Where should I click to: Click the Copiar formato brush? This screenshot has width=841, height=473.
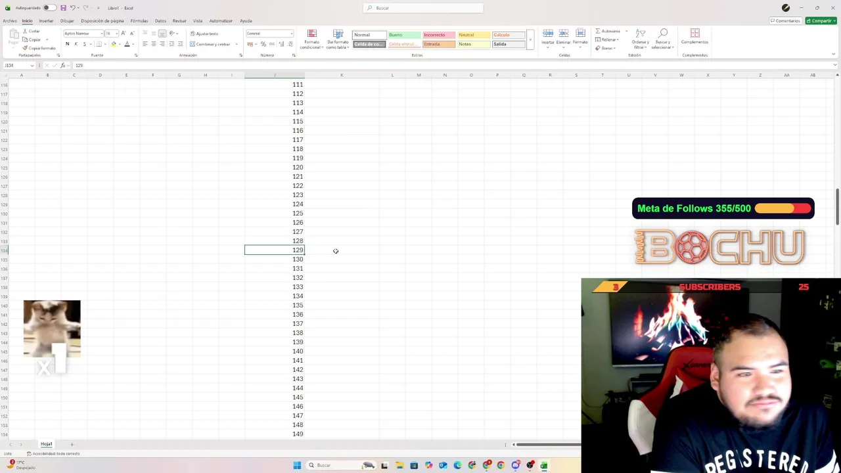point(39,48)
